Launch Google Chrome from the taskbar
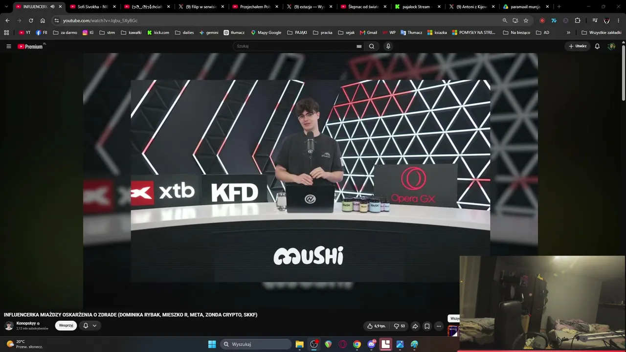 coord(357,344)
